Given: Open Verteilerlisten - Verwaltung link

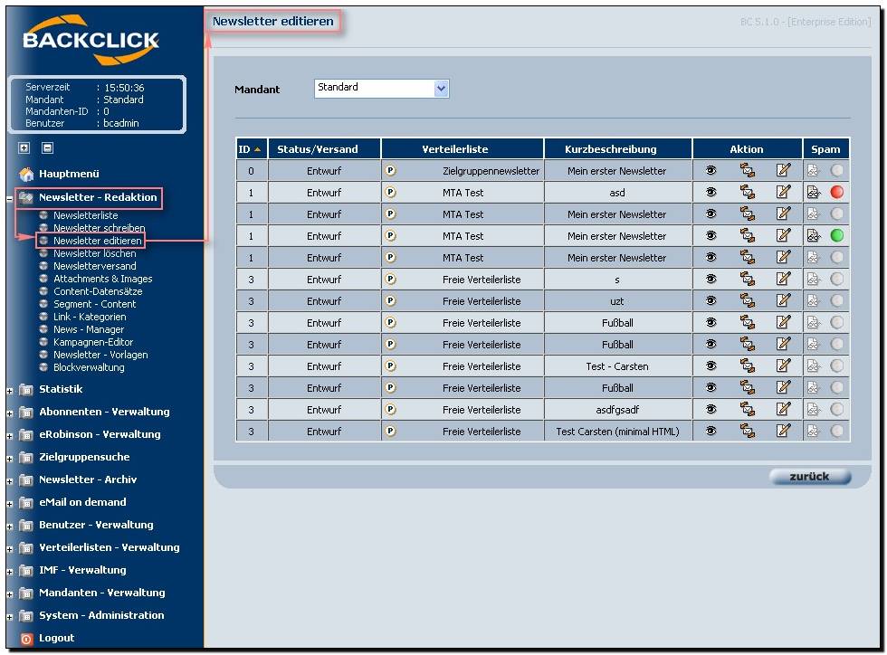Looking at the screenshot, I should [x=110, y=547].
